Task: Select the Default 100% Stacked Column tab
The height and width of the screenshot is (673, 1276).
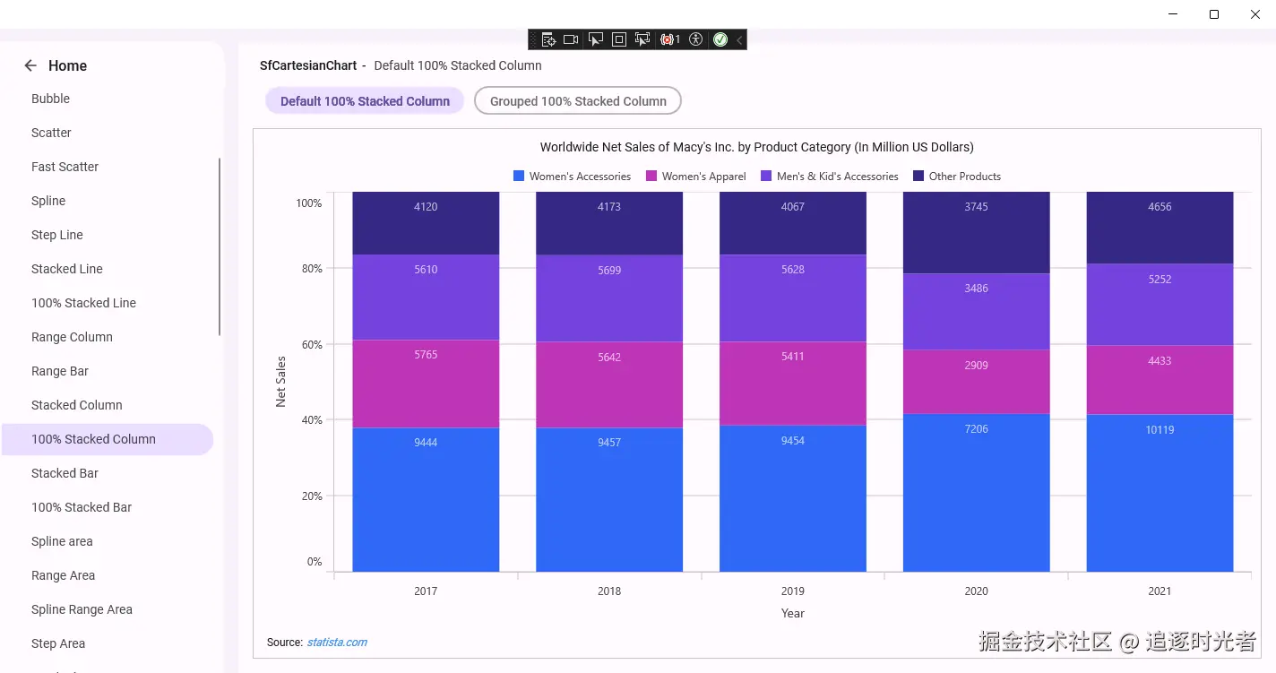Action: [x=365, y=101]
